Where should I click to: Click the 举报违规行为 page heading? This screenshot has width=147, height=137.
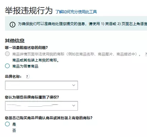[29, 10]
